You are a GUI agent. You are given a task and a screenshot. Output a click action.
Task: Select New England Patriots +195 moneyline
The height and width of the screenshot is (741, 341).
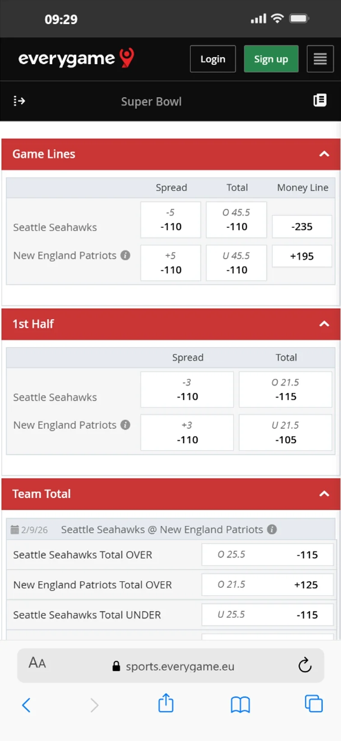pyautogui.click(x=302, y=256)
